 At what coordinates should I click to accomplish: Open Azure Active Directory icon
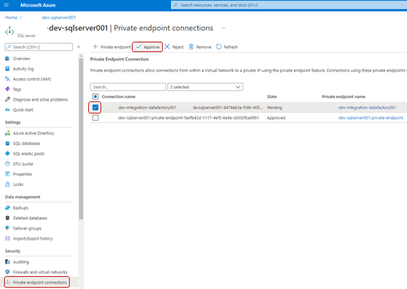pyautogui.click(x=8, y=133)
